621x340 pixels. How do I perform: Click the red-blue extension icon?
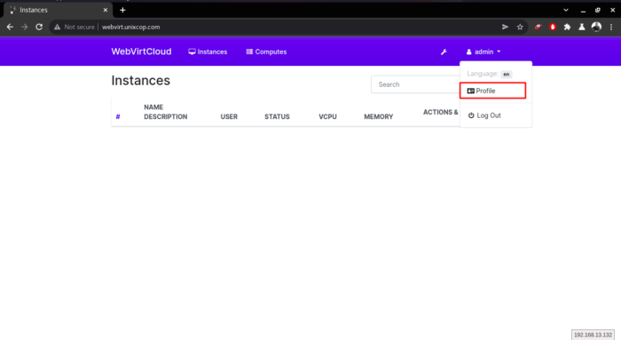pos(538,27)
